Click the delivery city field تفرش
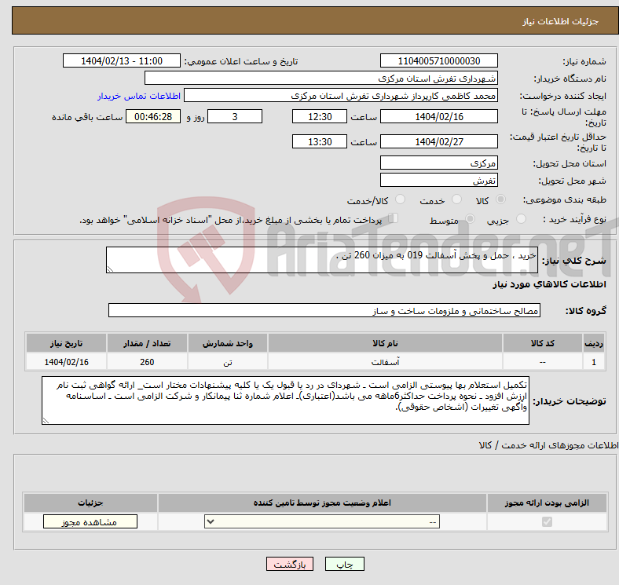This screenshot has height=585, width=619. (x=438, y=180)
